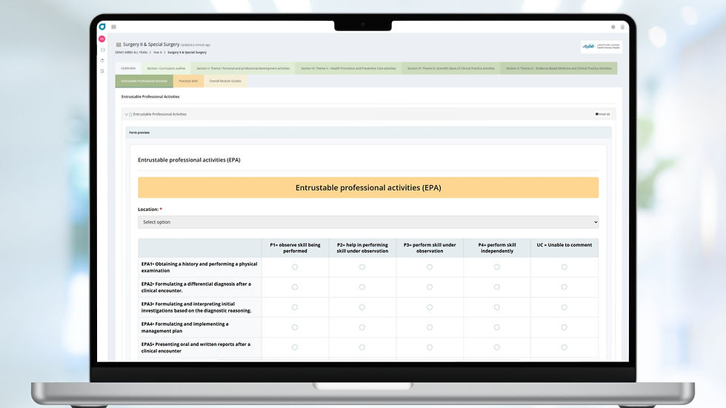Select P3 for EPA4 management plan

(430, 327)
